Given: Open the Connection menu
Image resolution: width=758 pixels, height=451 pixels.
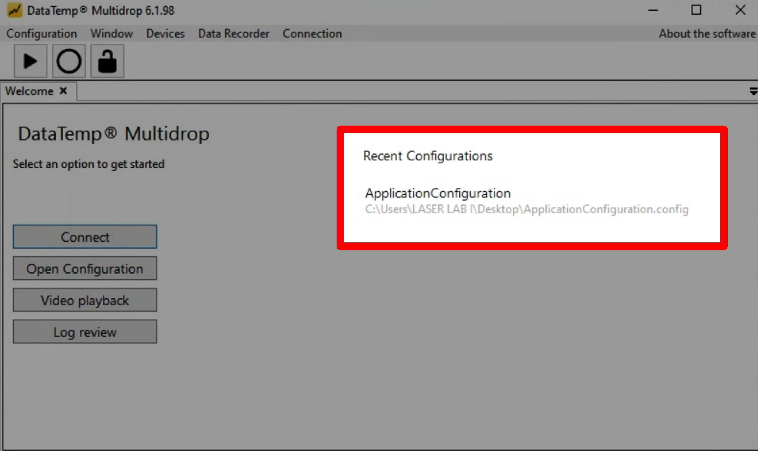Looking at the screenshot, I should click(312, 33).
